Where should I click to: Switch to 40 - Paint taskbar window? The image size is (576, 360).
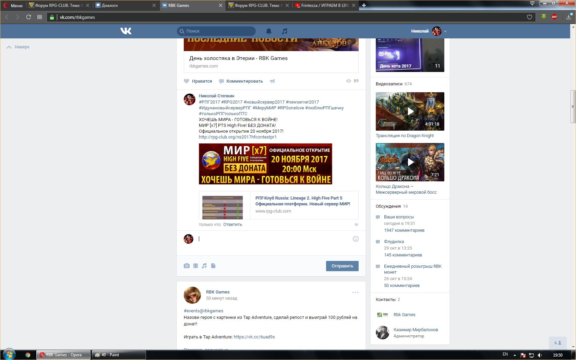(119, 355)
